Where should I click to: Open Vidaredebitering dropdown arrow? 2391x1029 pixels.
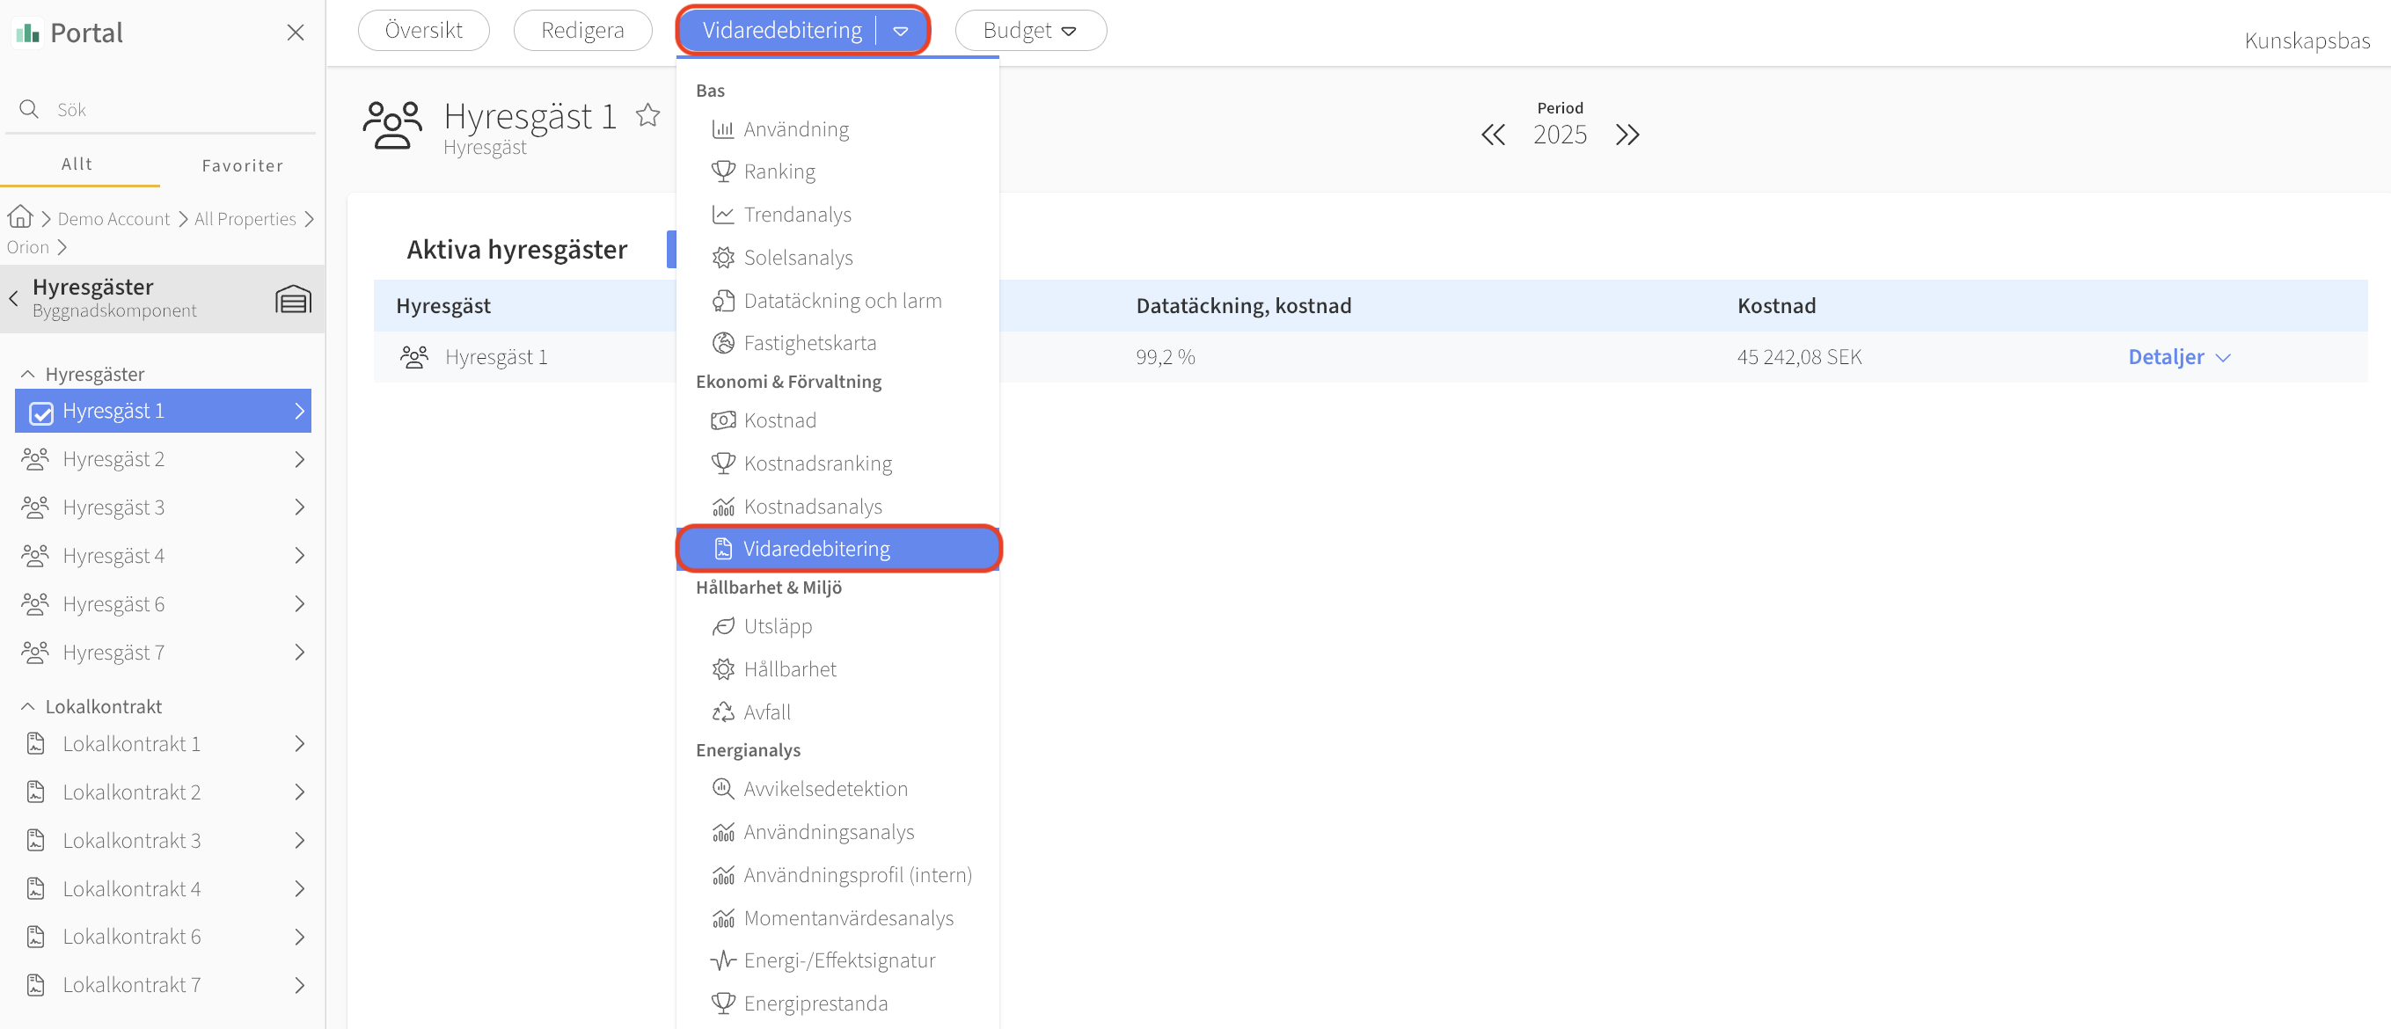pyautogui.click(x=900, y=31)
